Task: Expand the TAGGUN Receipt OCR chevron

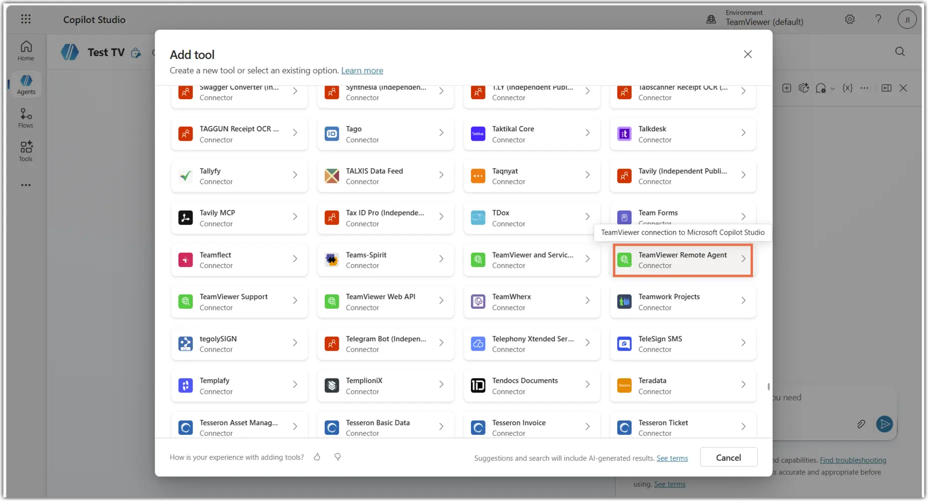Action: [295, 133]
